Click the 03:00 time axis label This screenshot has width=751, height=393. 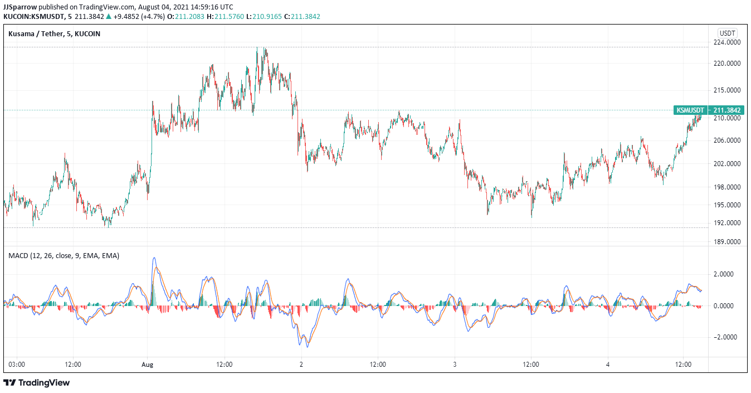point(17,365)
